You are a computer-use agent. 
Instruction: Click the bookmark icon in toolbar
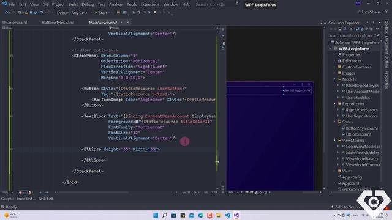[155, 12]
